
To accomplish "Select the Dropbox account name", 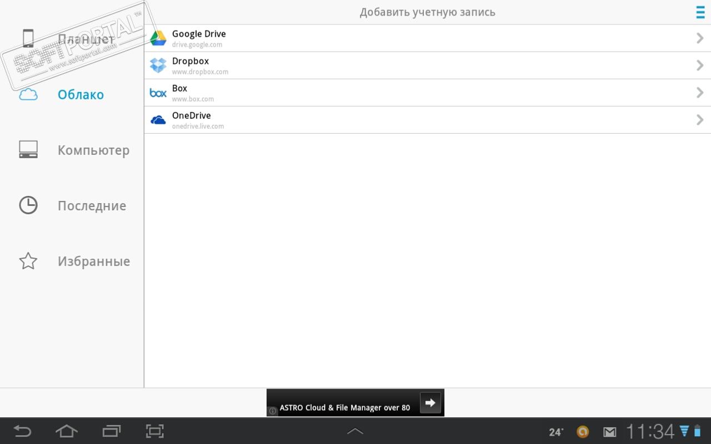I will pyautogui.click(x=191, y=61).
